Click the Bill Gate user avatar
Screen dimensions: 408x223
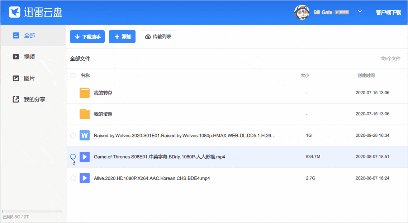pyautogui.click(x=302, y=12)
